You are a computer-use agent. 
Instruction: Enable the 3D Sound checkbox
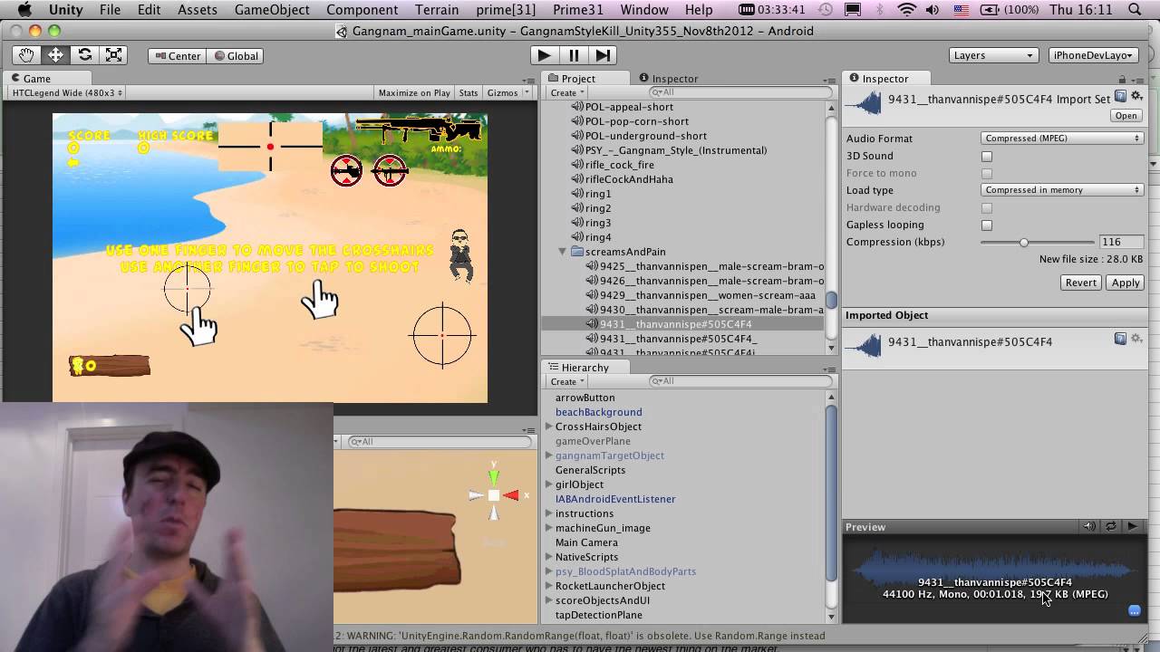(987, 156)
